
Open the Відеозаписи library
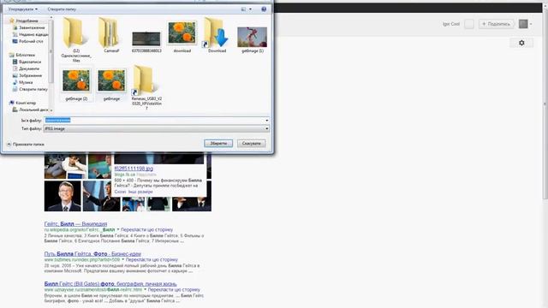click(x=27, y=62)
